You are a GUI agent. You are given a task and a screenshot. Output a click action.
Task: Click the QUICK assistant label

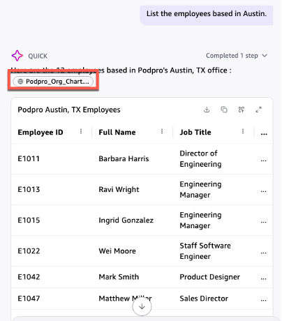point(38,56)
